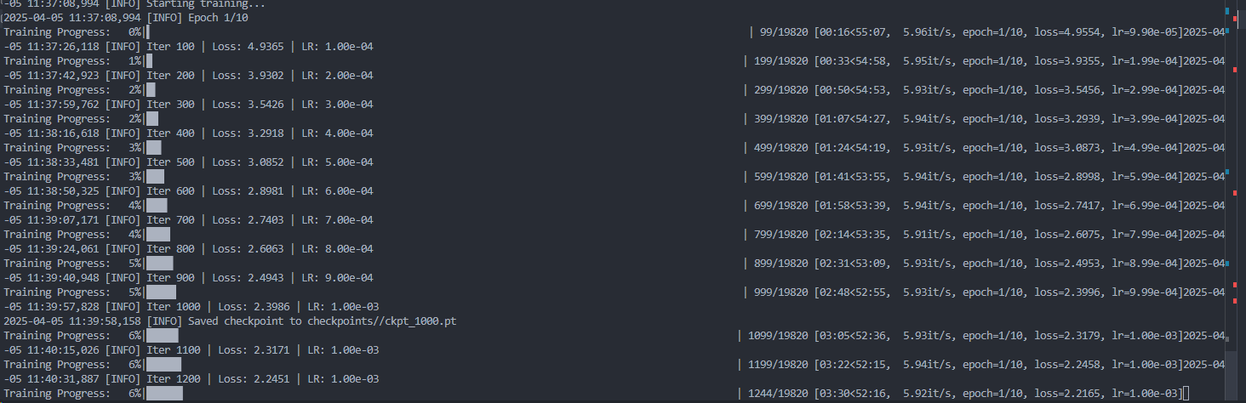Viewport: 1246px width, 403px height.
Task: Click the '1099/19820' progress counter
Action: pyautogui.click(x=778, y=335)
